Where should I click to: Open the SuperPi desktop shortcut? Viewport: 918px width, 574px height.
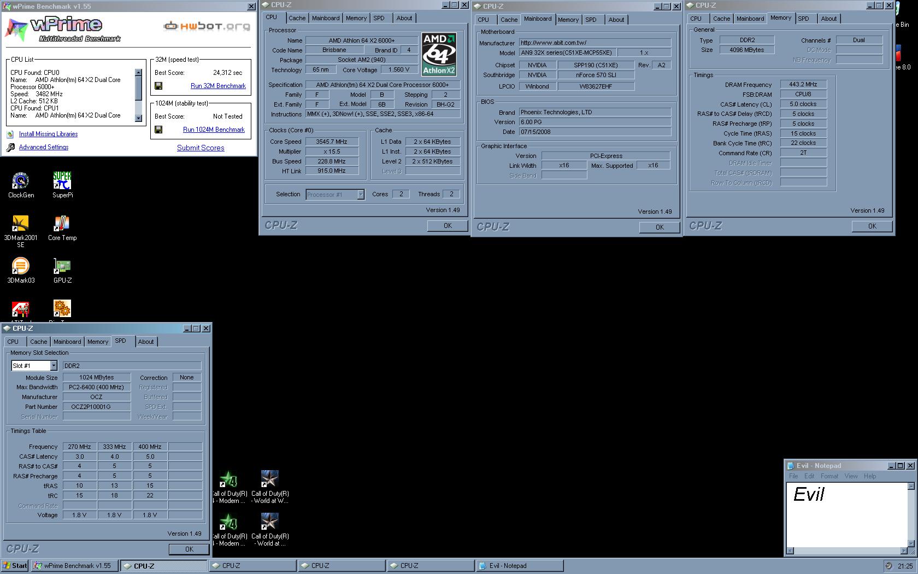pyautogui.click(x=62, y=181)
